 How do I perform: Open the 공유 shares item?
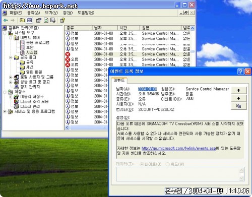pos(30,62)
